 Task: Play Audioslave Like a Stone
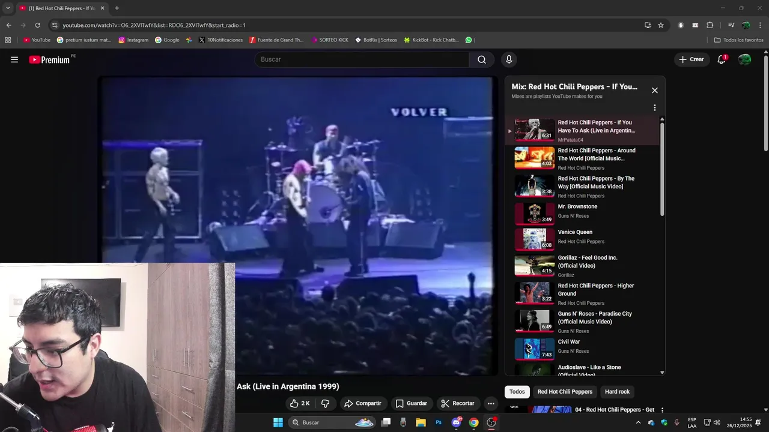[x=582, y=369]
